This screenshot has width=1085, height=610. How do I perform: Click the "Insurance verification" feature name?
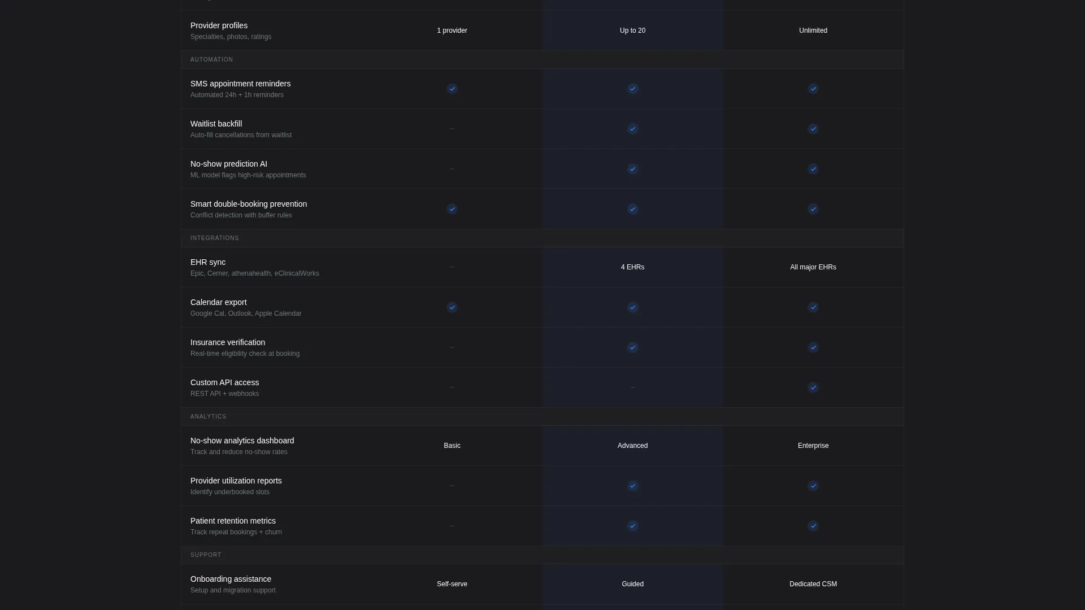[228, 342]
